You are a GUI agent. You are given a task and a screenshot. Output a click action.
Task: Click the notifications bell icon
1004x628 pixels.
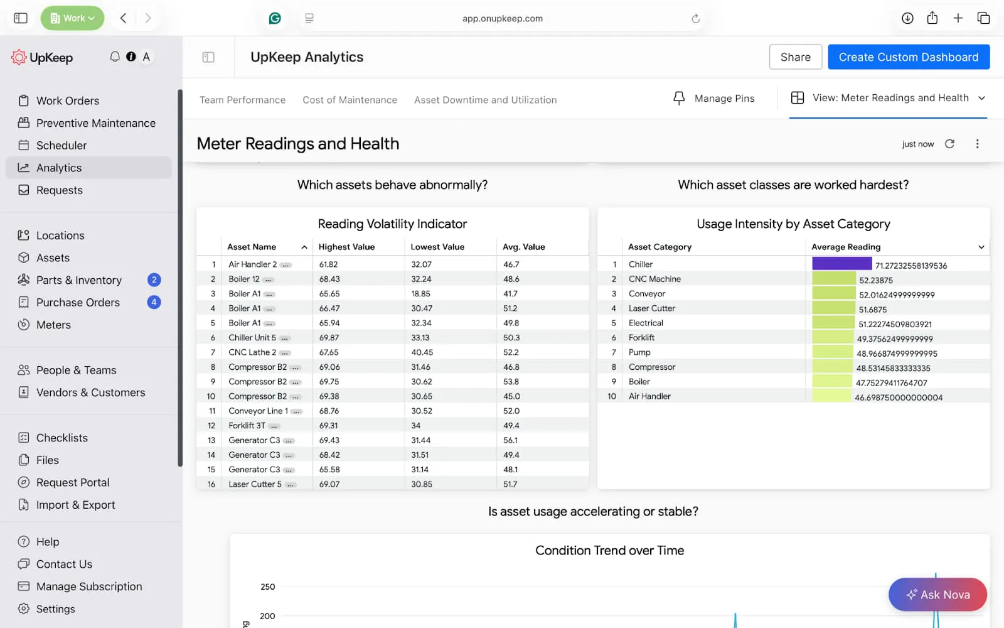pyautogui.click(x=115, y=57)
